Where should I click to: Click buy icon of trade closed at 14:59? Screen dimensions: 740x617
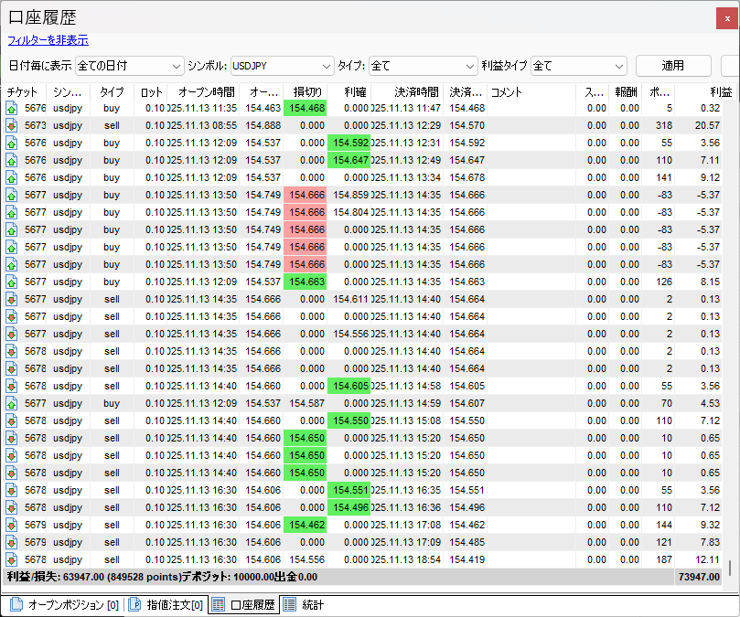12,403
